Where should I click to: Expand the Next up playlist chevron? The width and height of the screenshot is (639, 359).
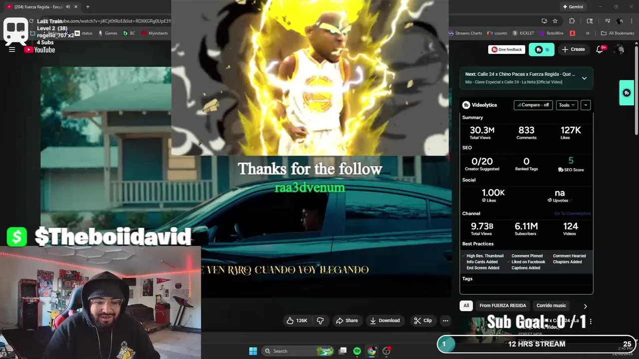[x=584, y=78]
